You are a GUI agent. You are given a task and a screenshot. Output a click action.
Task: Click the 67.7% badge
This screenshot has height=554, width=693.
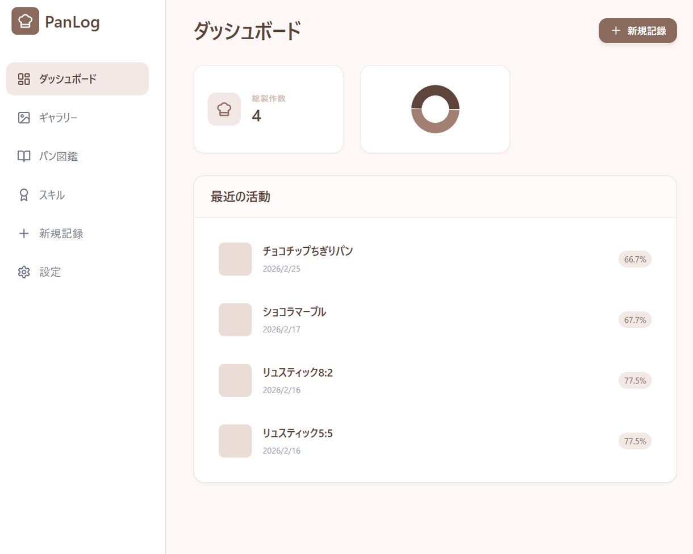(635, 320)
